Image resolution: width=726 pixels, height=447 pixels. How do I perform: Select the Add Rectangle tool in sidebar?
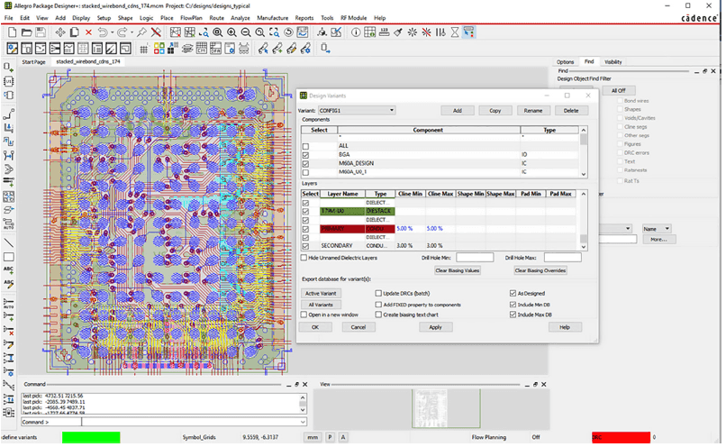[8, 257]
